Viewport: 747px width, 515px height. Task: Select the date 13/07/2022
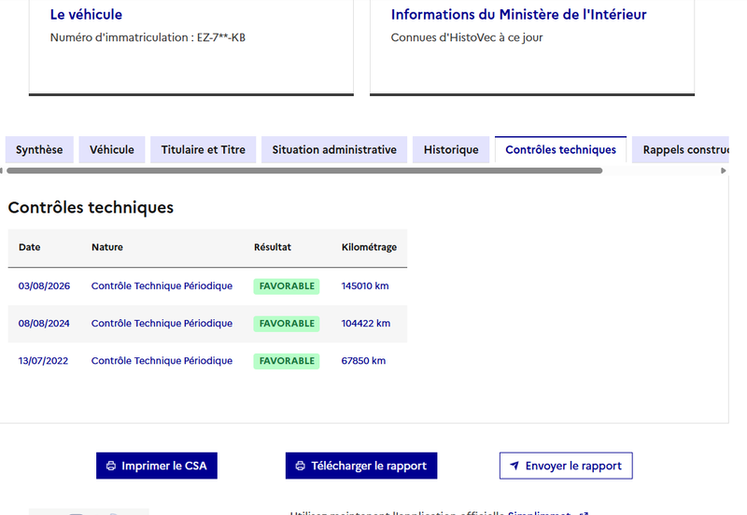(x=43, y=361)
